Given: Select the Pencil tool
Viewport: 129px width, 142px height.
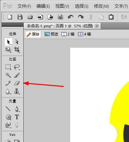Looking at the screenshot, I should tap(8, 83).
